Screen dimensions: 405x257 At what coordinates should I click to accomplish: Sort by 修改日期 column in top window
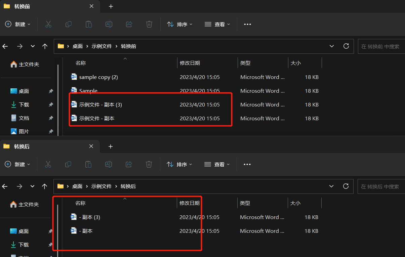pyautogui.click(x=190, y=63)
